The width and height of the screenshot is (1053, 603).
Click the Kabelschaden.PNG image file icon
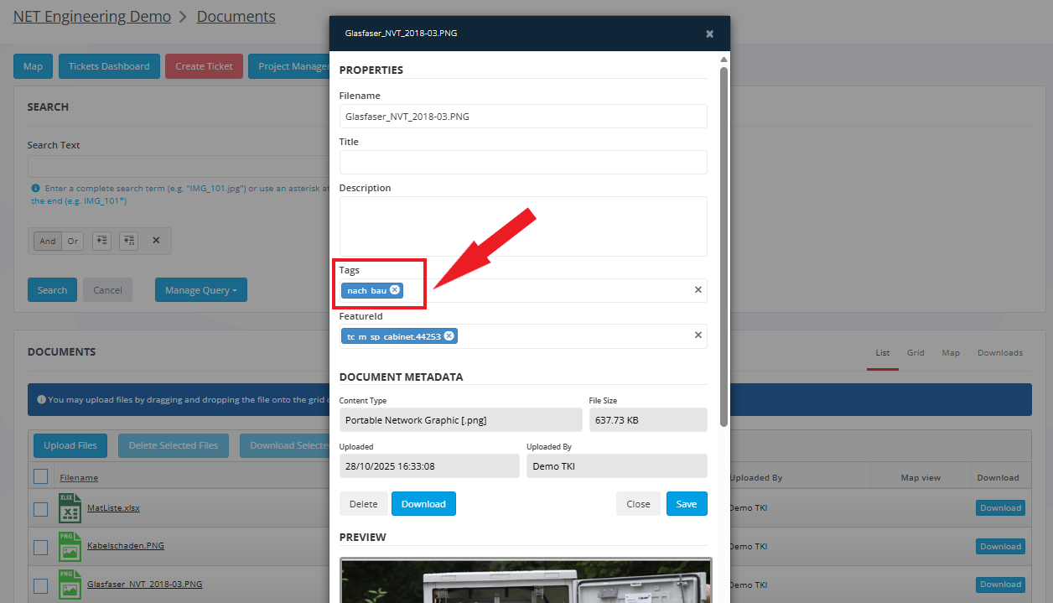point(70,546)
